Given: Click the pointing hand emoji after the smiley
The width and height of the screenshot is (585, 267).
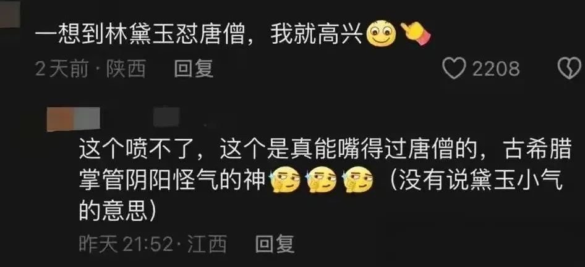Looking at the screenshot, I should click(415, 33).
